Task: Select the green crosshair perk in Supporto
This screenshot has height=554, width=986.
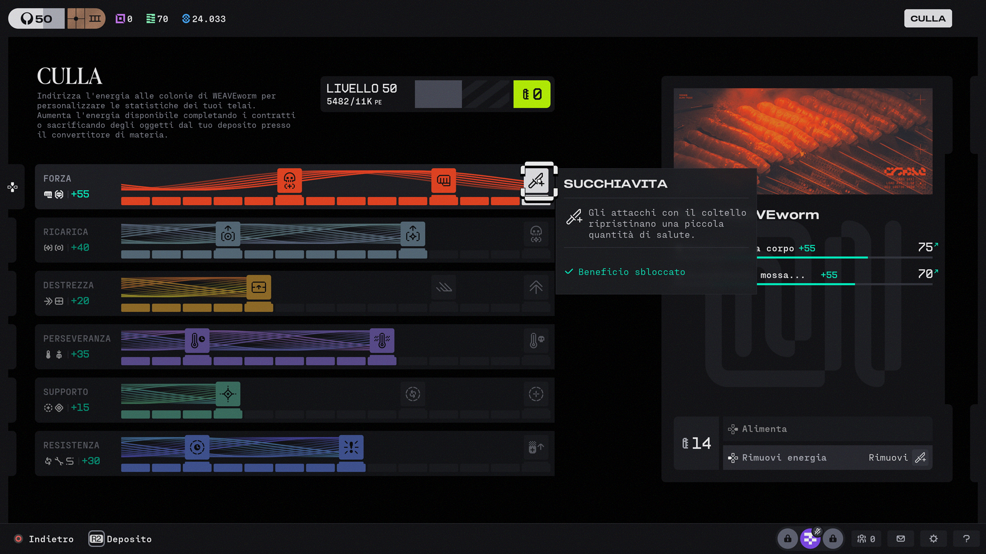Action: pos(228,394)
